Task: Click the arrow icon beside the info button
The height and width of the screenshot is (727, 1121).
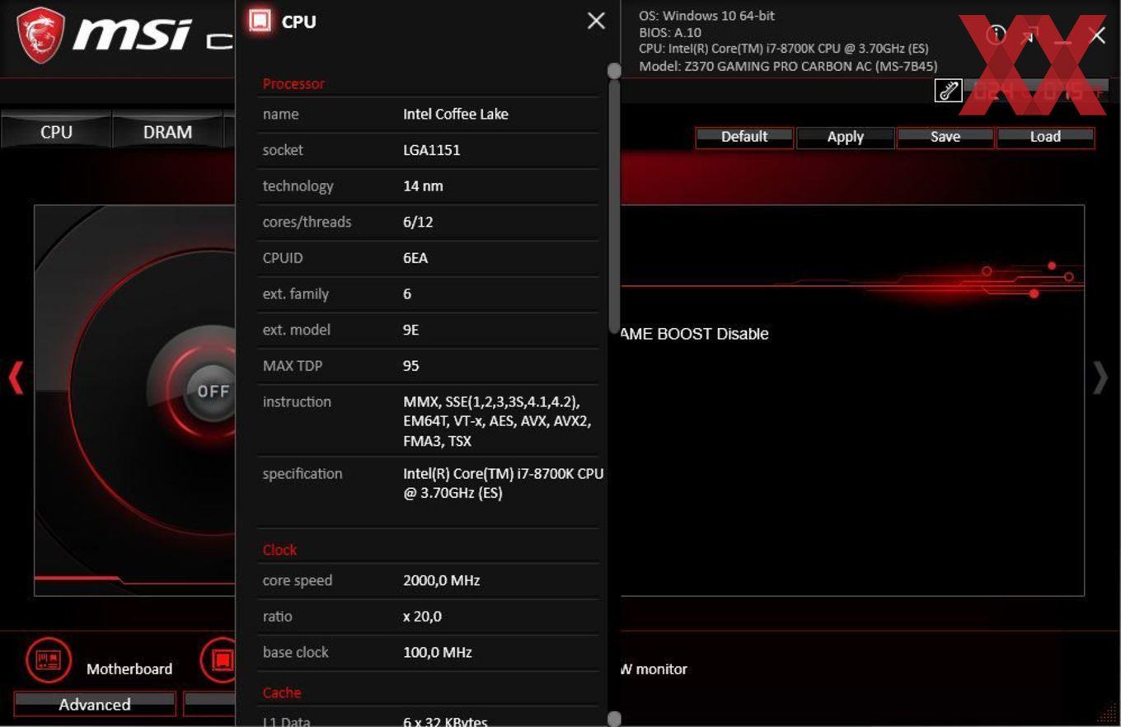Action: pyautogui.click(x=1029, y=36)
